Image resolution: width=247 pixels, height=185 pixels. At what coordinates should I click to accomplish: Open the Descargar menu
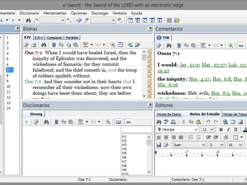(x=100, y=13)
